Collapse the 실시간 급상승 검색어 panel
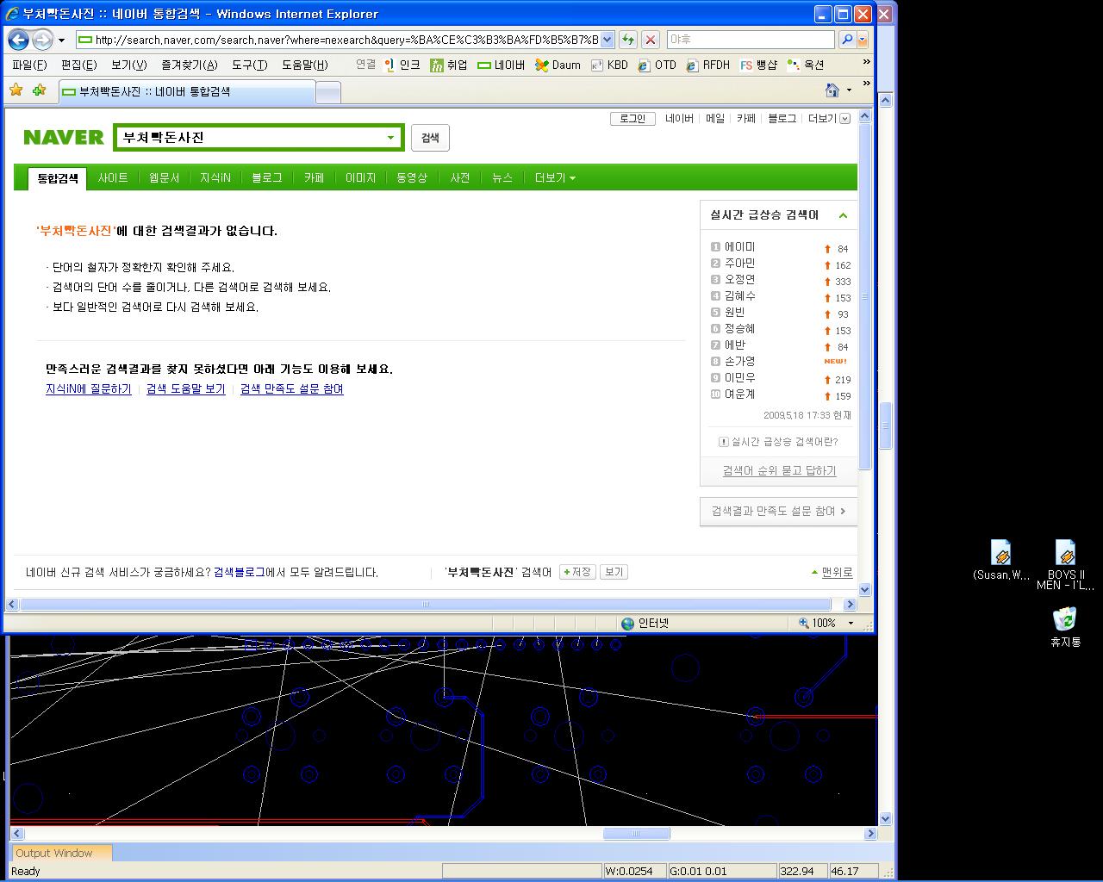1103x882 pixels. coord(843,215)
